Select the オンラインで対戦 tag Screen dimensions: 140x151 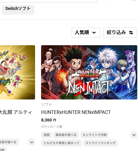(x=94, y=135)
